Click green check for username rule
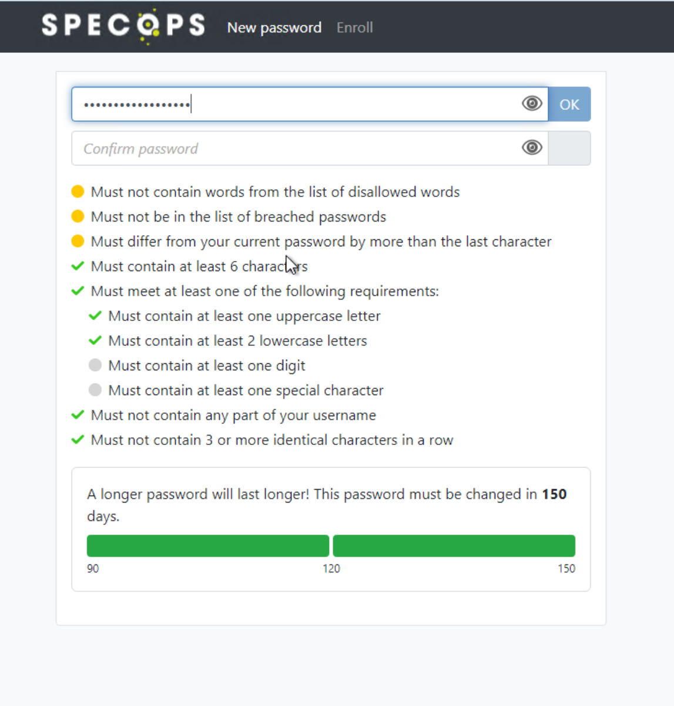674x706 pixels. click(78, 415)
